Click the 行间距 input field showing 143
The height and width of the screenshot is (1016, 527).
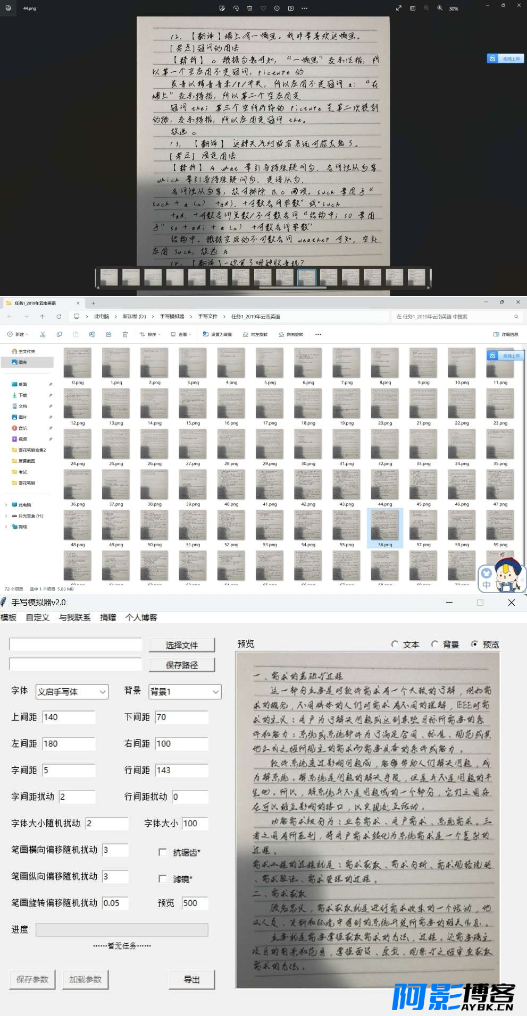click(181, 770)
